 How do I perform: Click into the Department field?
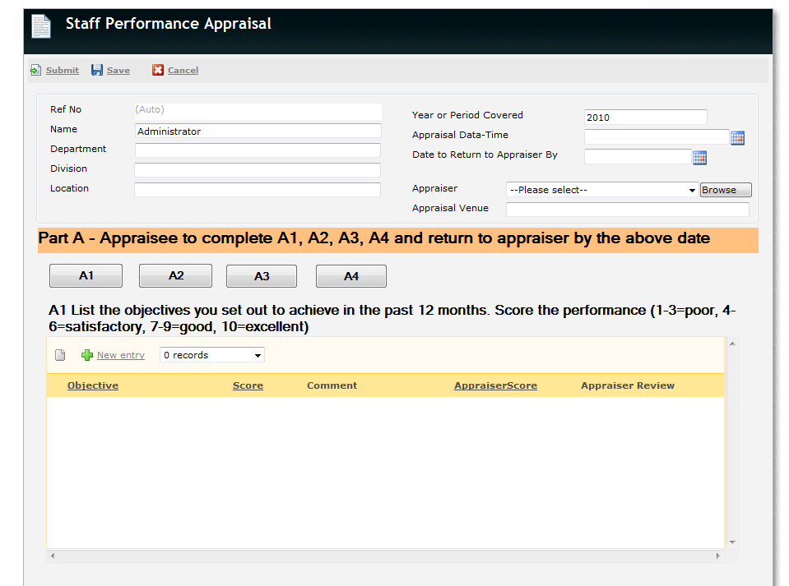click(x=258, y=150)
